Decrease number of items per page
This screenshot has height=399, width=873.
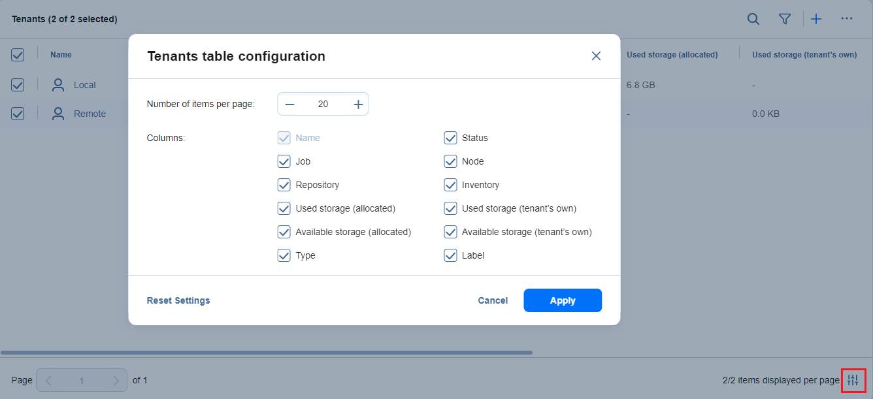pos(289,104)
